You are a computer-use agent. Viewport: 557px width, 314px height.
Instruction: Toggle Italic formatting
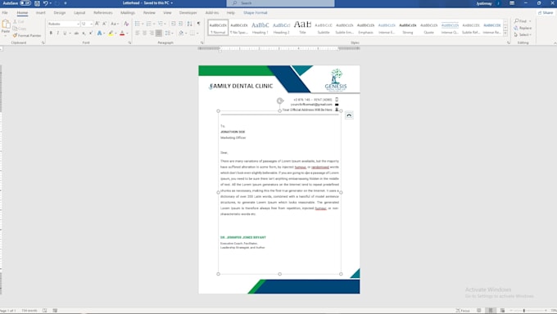coord(57,33)
